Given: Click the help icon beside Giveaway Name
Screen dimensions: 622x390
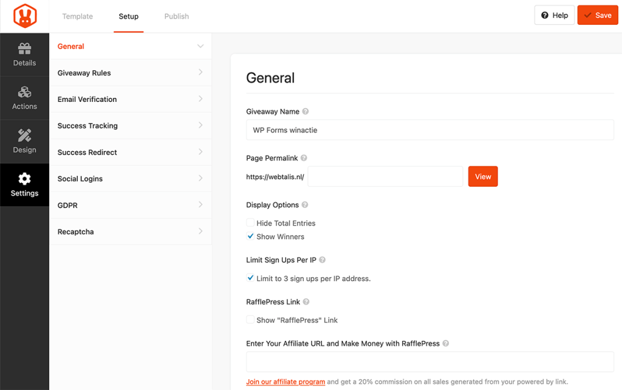Looking at the screenshot, I should coord(306,112).
